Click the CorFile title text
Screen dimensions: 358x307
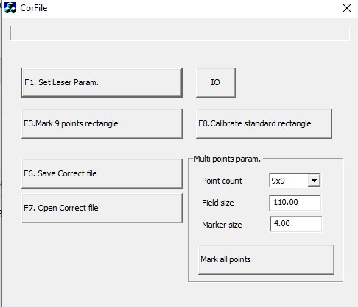tap(34, 8)
